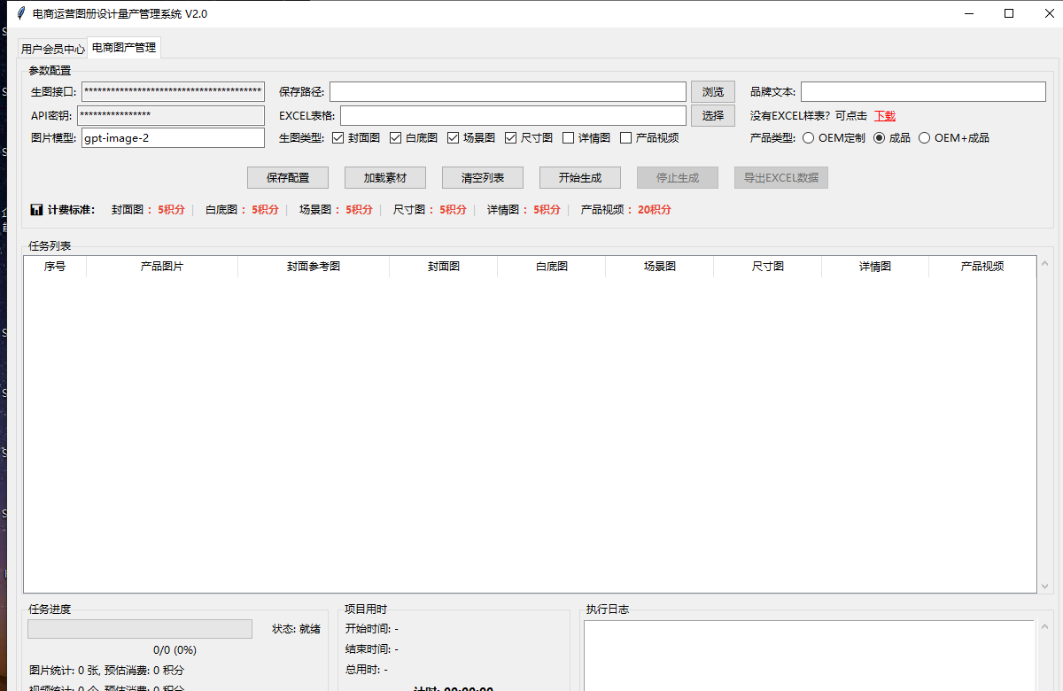
Task: Click the feather app icon in title bar
Action: click(21, 13)
